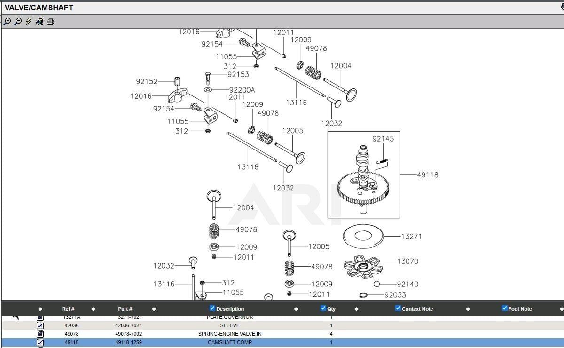Screen dimensions: 564x348
Task: Click the zoom out magnifier icon
Action: click(18, 21)
